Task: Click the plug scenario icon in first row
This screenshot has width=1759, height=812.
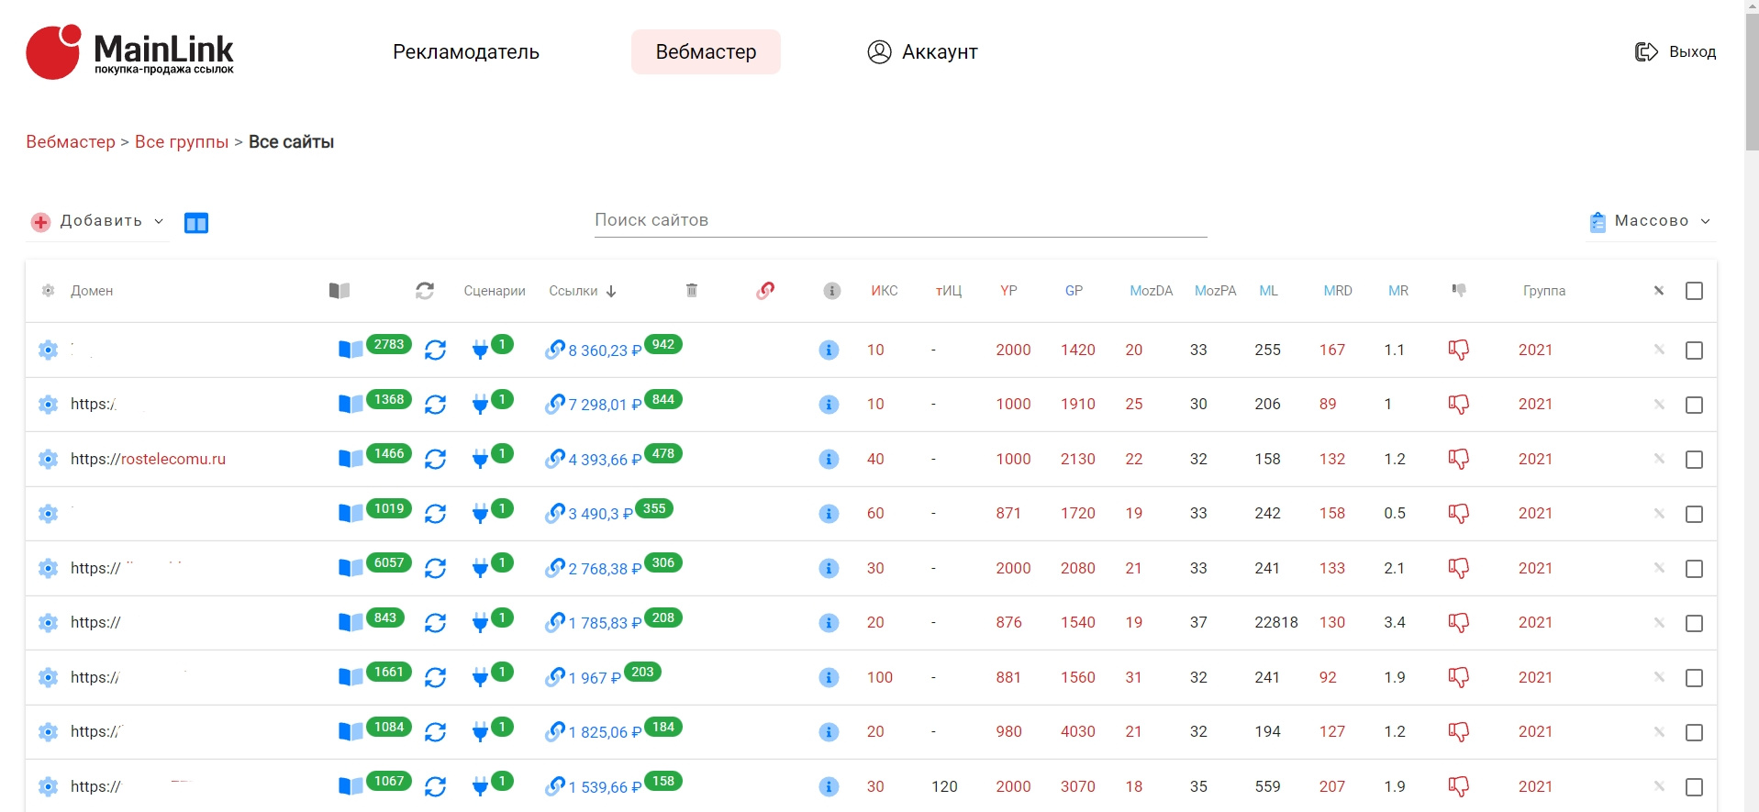Action: [x=480, y=350]
